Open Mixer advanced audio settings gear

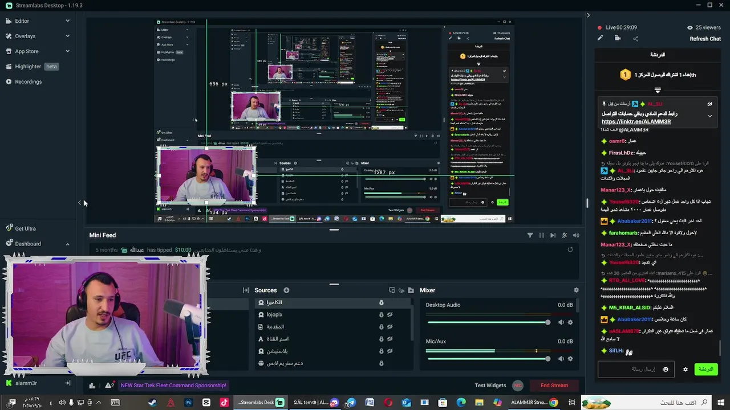pyautogui.click(x=576, y=290)
